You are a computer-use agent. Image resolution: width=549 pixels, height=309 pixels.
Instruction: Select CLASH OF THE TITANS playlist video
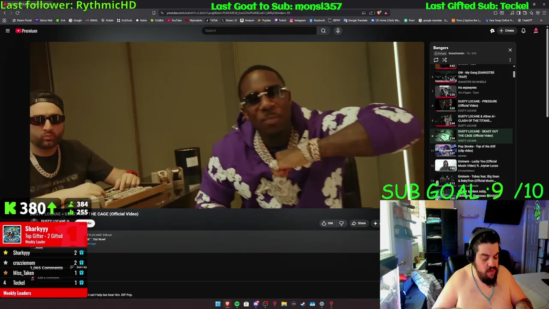pyautogui.click(x=472, y=120)
